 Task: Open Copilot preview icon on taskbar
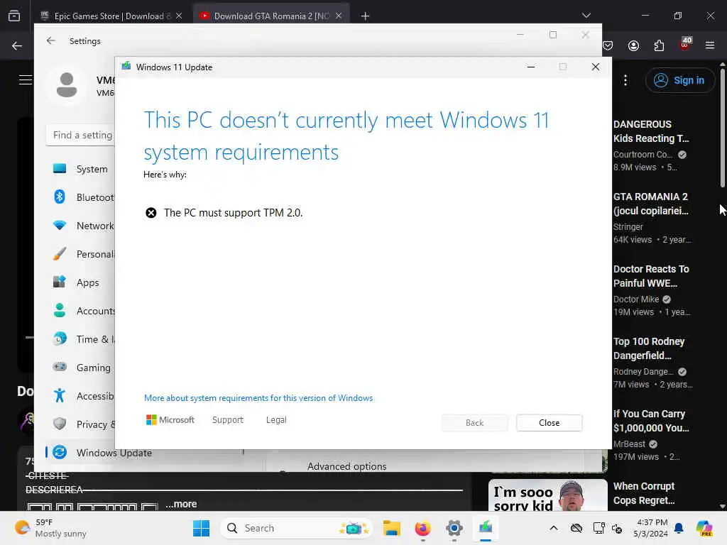[x=704, y=528]
